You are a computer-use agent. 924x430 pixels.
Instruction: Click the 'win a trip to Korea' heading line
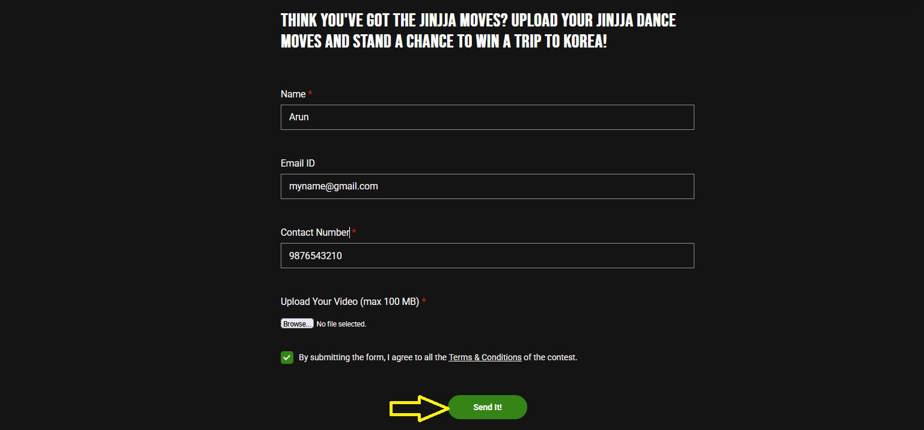444,42
